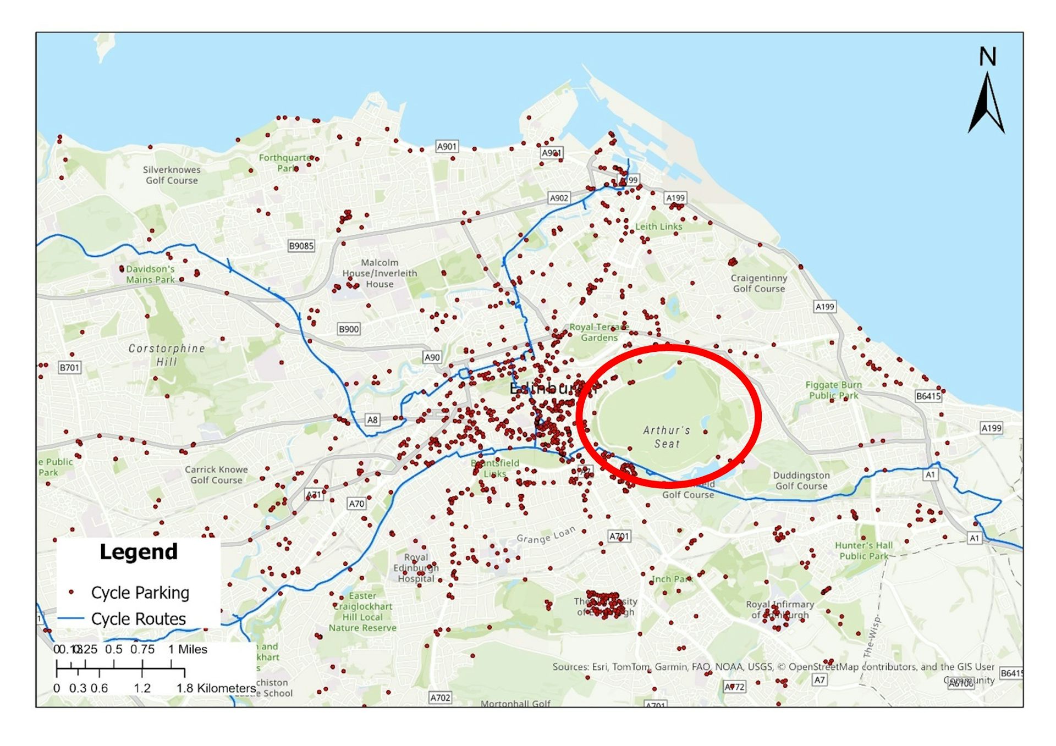Click the Cycle Parking red dot legend symbol

(71, 592)
